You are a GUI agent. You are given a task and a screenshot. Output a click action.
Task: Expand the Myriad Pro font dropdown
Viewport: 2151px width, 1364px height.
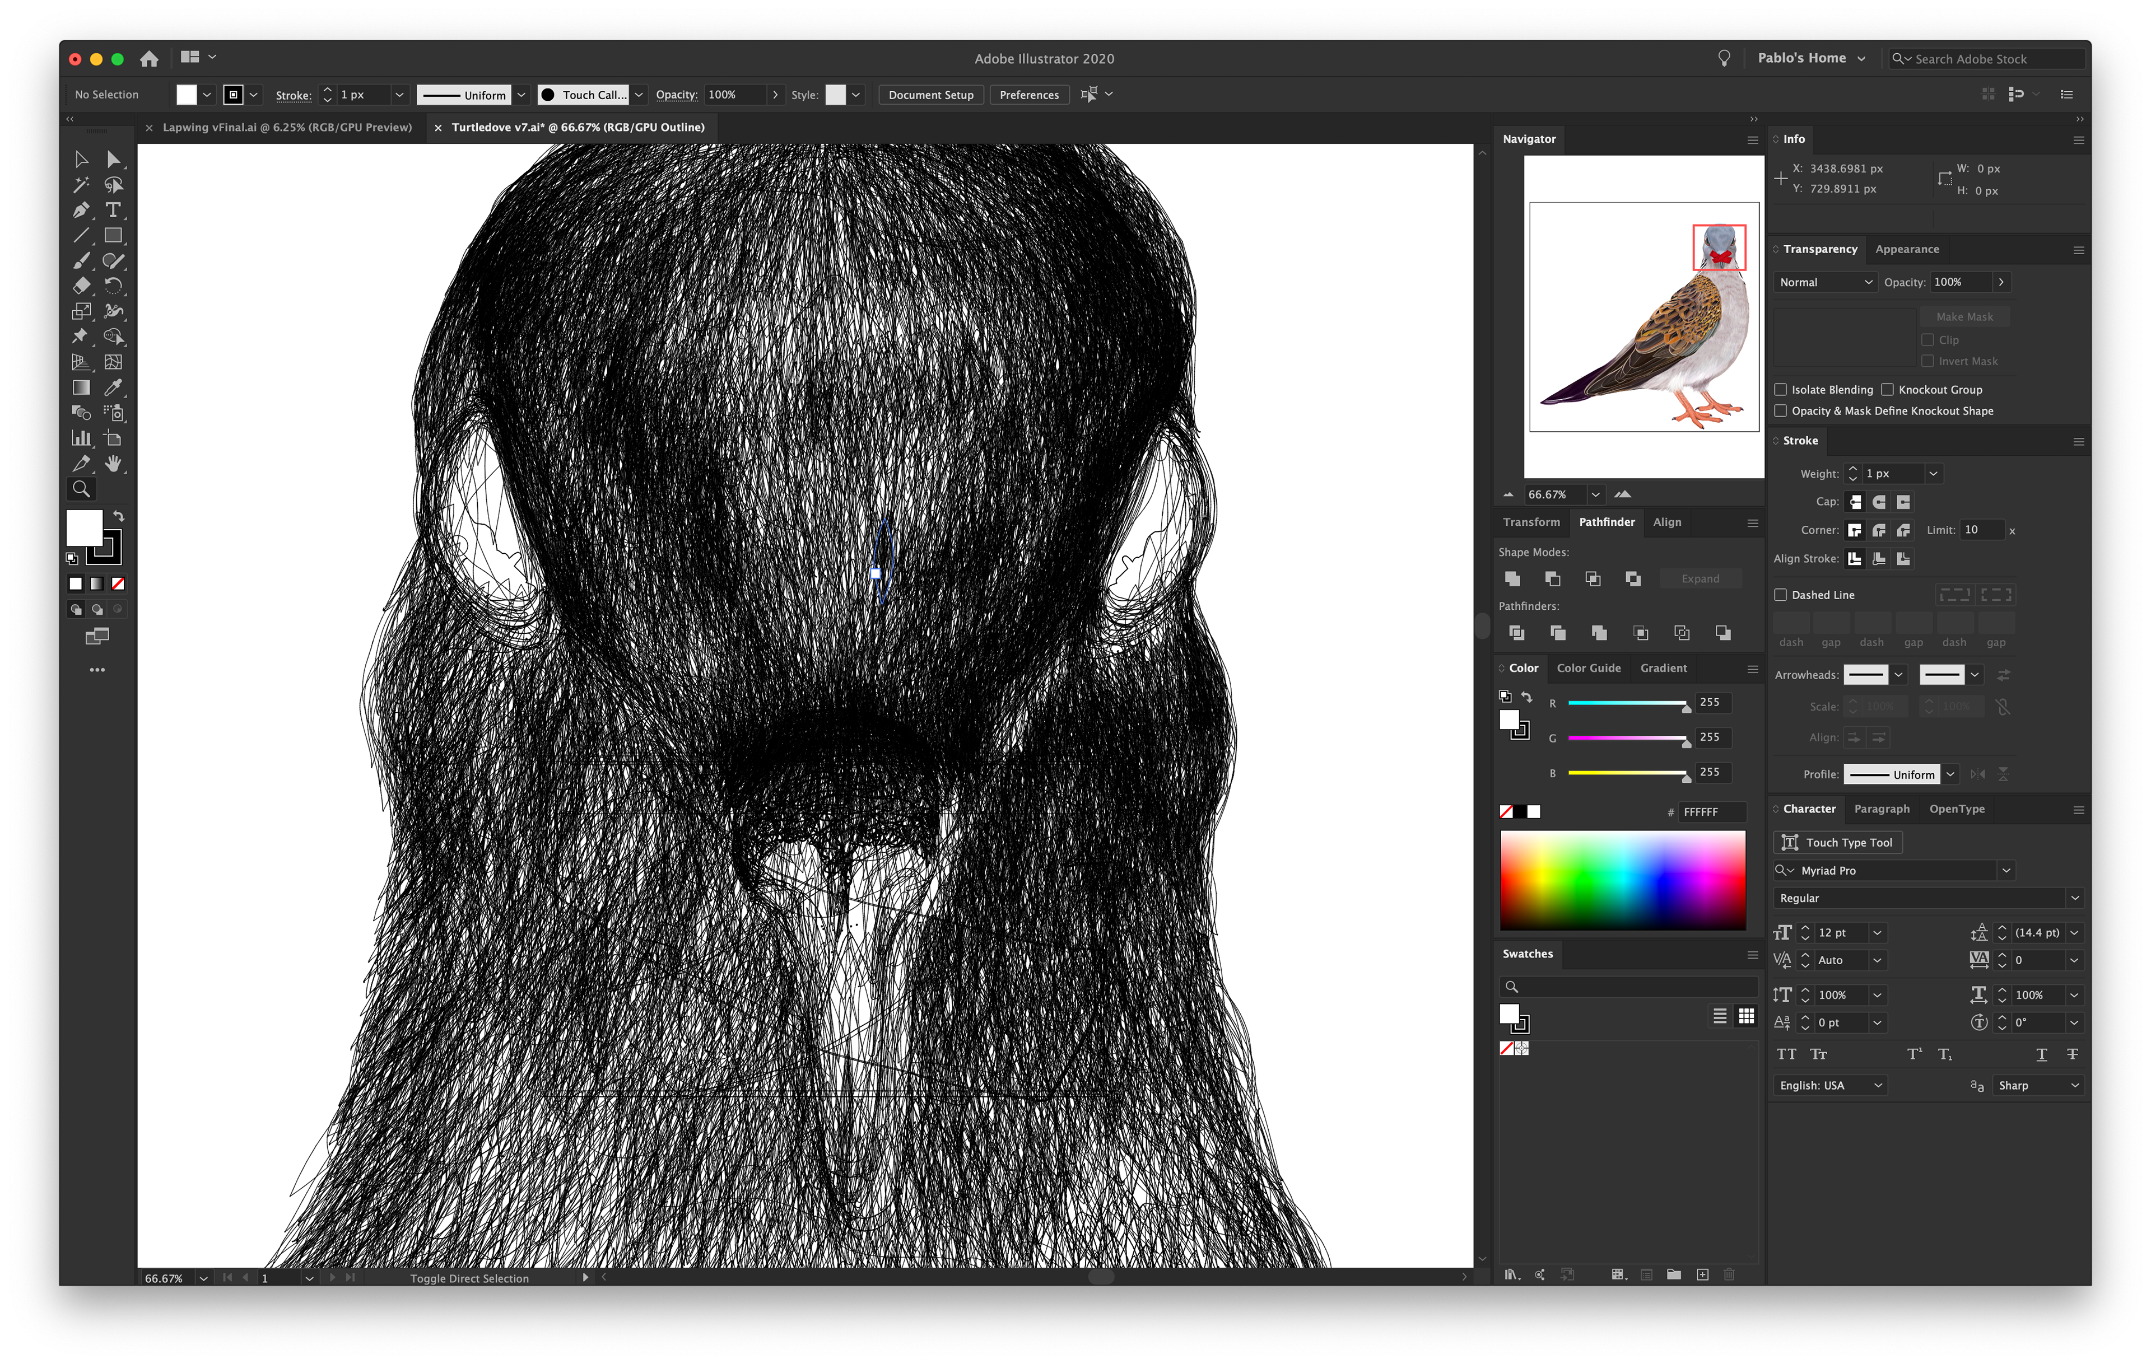2006,870
